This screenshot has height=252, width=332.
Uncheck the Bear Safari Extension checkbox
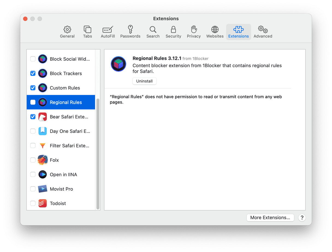pos(33,117)
